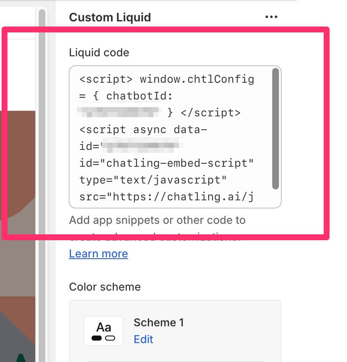
Task: Select the black filled pill in Scheme 1 preview
Action: click(97, 338)
